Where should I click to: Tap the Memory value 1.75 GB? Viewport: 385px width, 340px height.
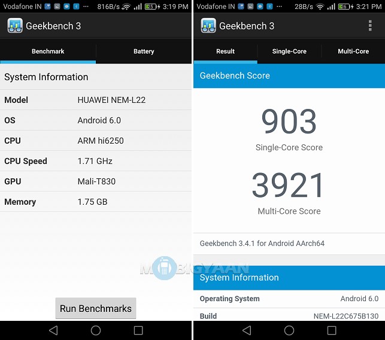[x=93, y=202]
